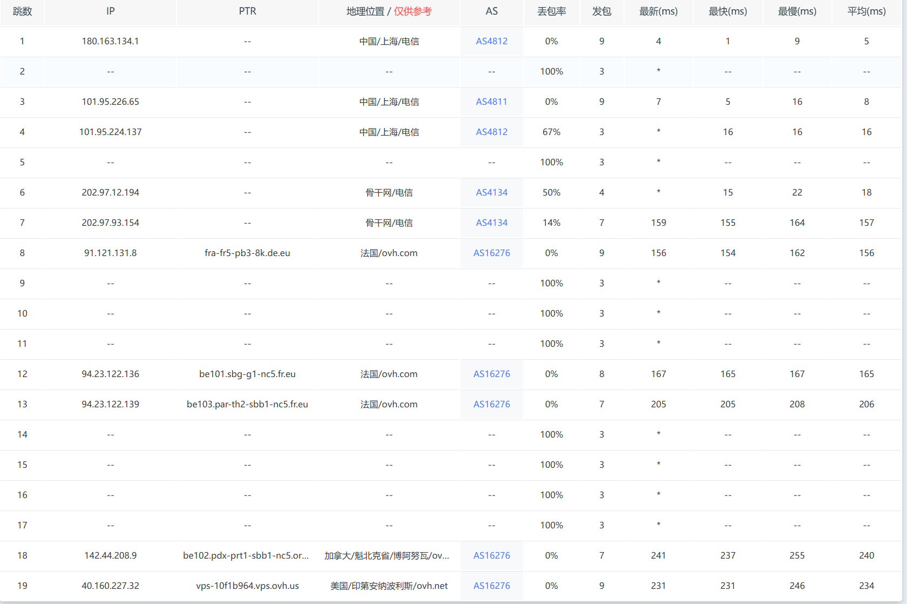Open the AS4134 link on hop 6

[x=491, y=192]
